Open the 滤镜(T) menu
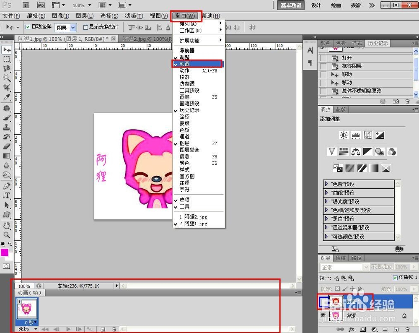This screenshot has width=419, height=333. click(134, 16)
